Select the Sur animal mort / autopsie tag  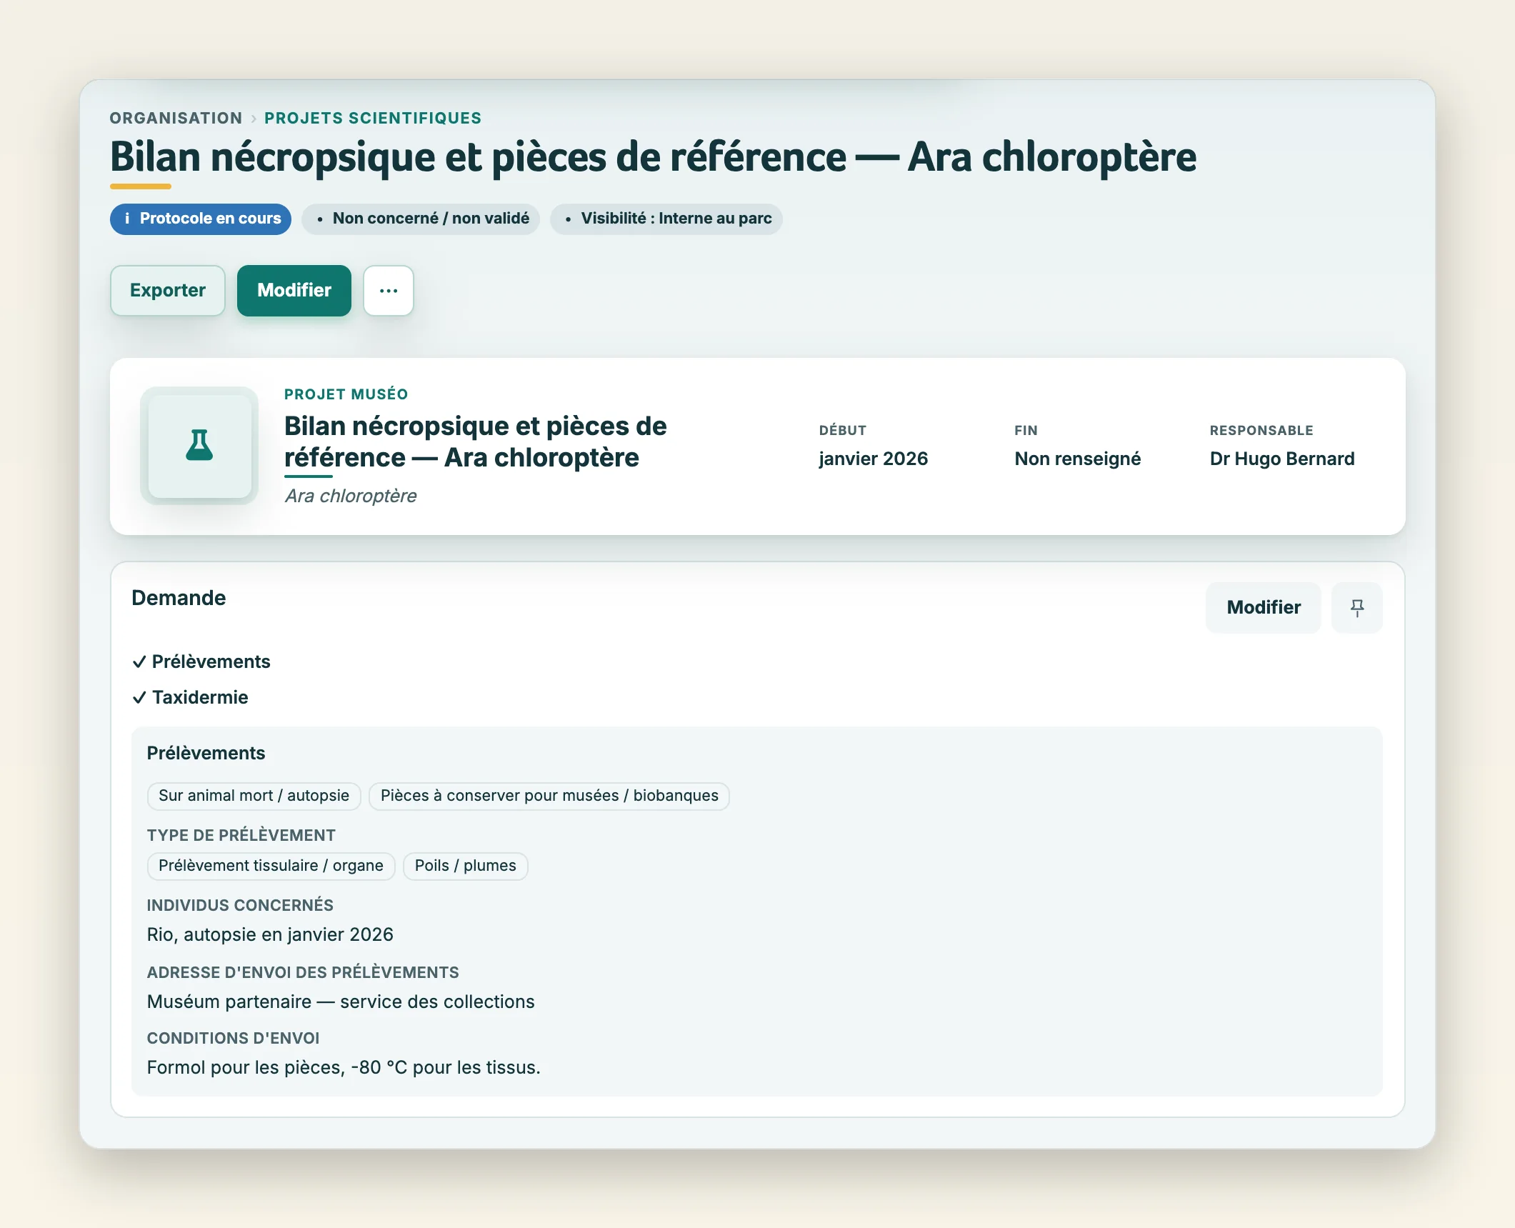tap(254, 796)
